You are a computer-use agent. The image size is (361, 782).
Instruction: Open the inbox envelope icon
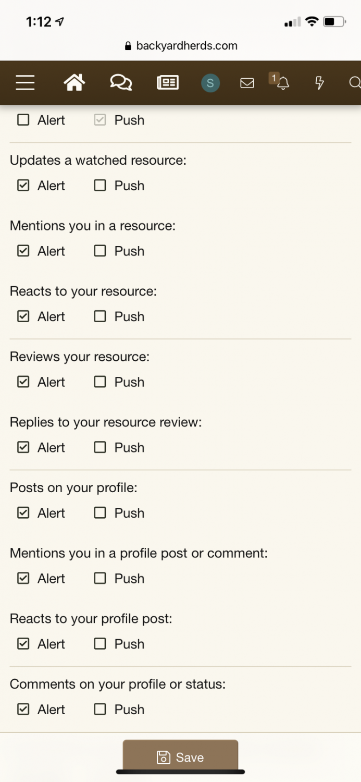[247, 83]
